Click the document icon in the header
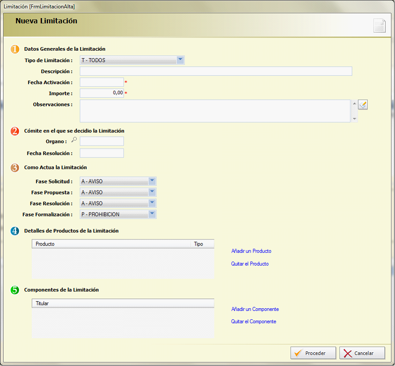Screen dimensions: 395x366 [379, 26]
